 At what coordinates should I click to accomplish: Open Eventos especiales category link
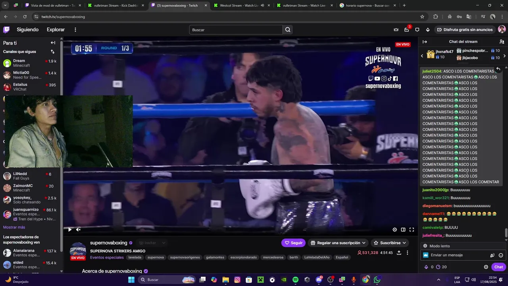[x=107, y=257]
